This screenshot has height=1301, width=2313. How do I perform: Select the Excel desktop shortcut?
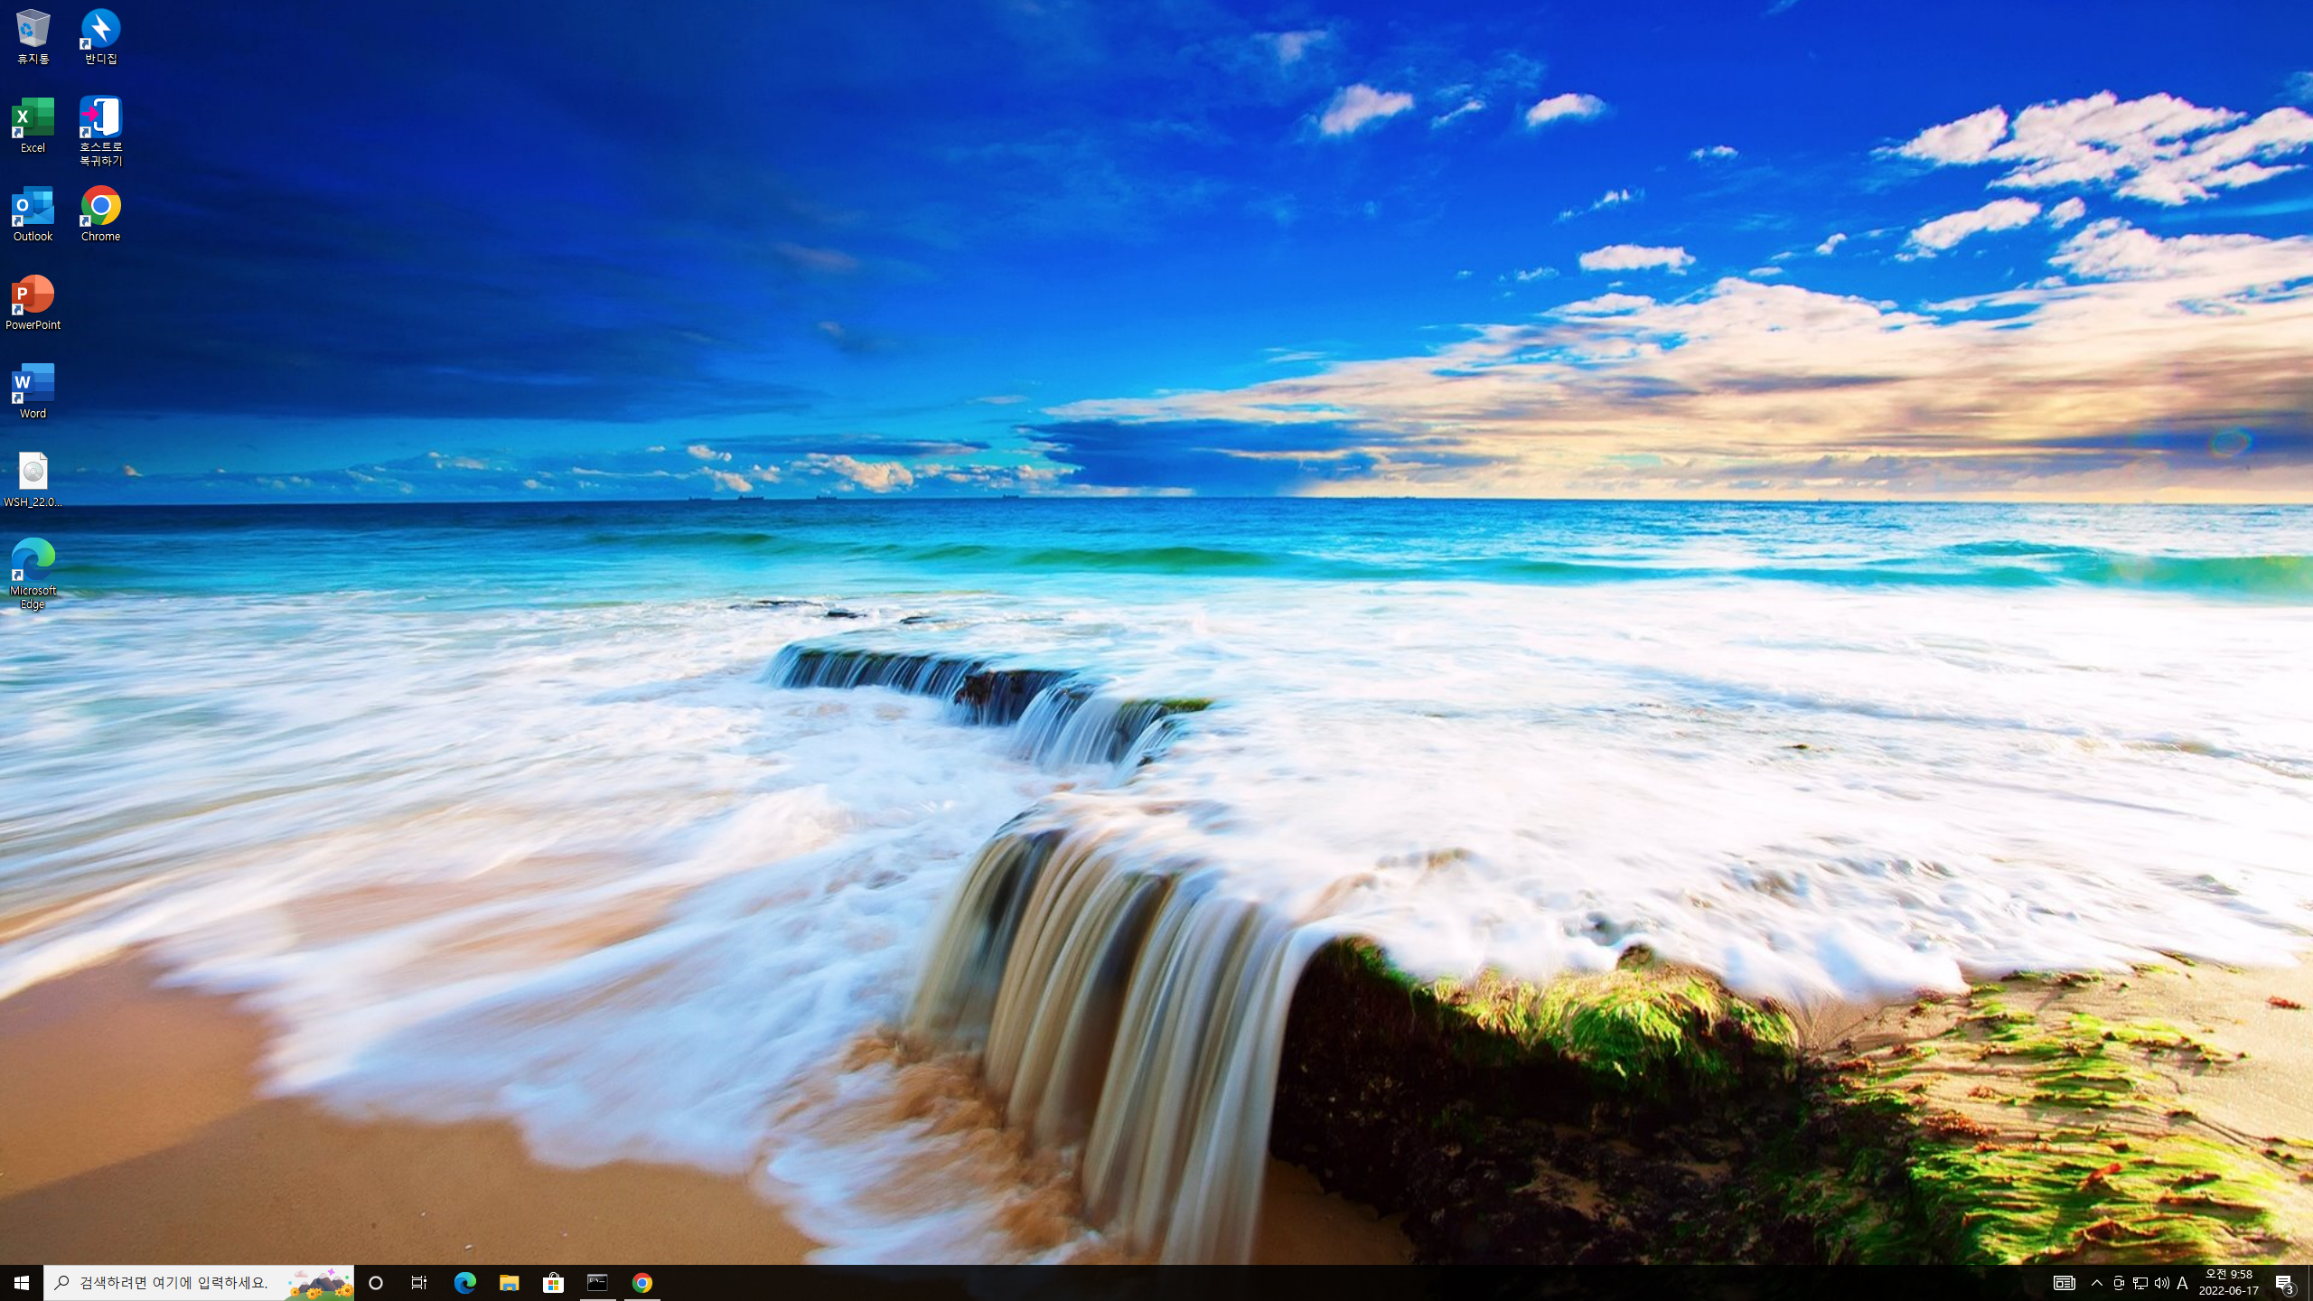pos(33,126)
